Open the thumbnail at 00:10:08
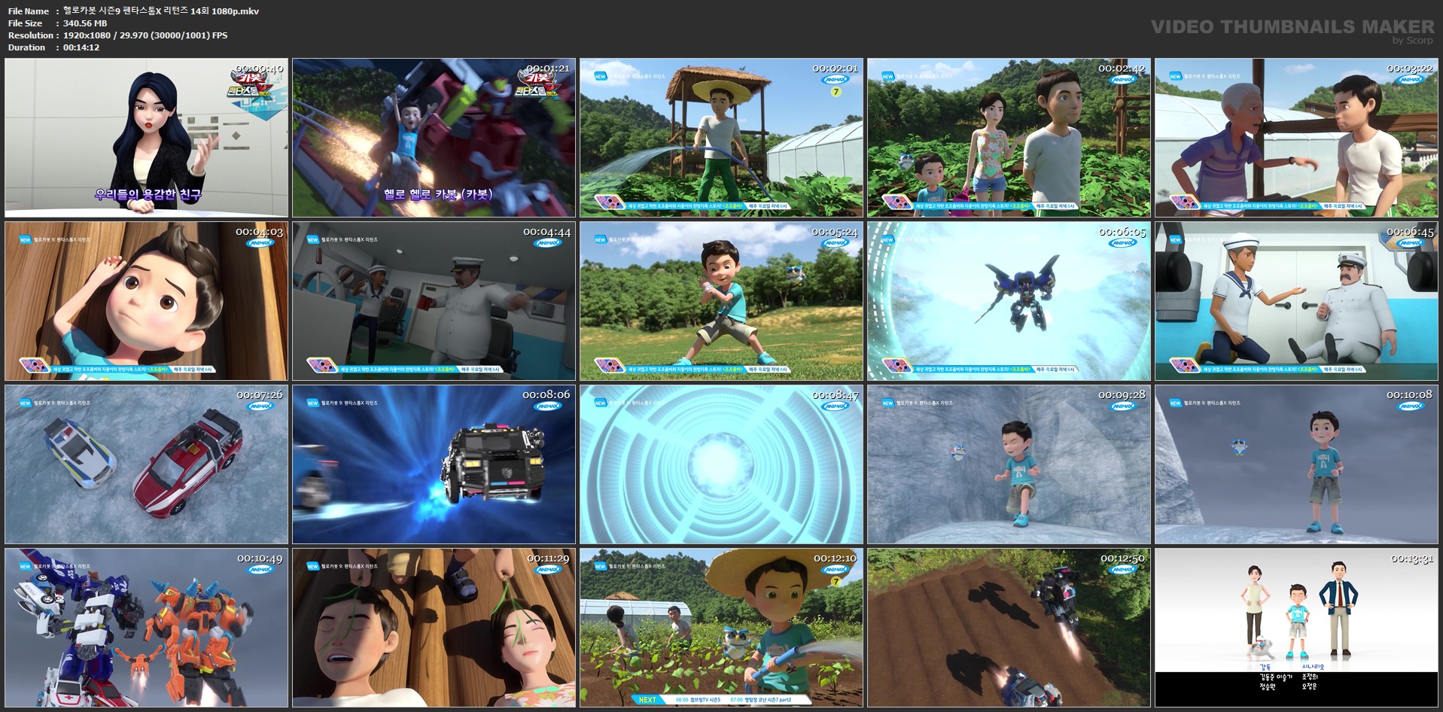1443x712 pixels. point(1297,464)
